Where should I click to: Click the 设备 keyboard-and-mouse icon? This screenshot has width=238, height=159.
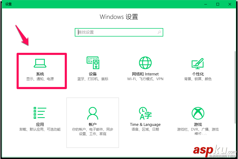[93, 63]
